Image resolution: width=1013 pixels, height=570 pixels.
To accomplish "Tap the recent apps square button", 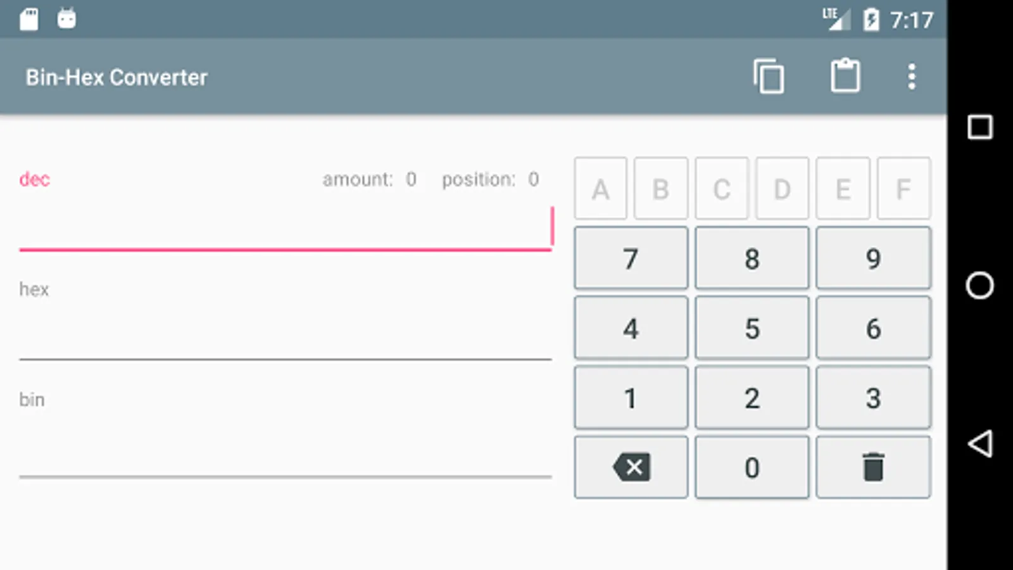I will (x=980, y=127).
